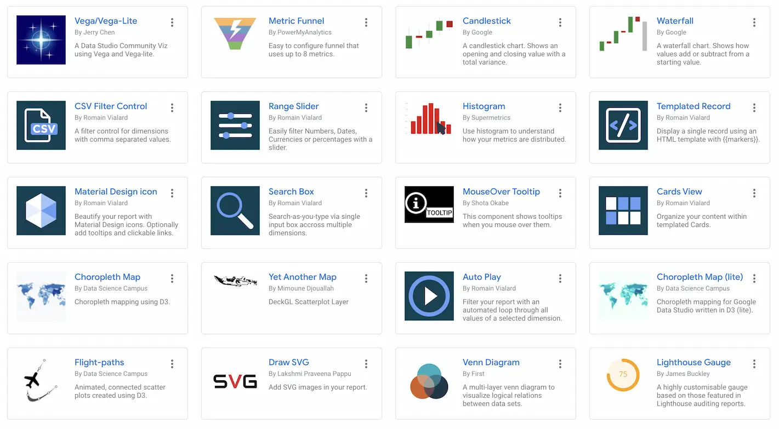
Task: Open more options for Range Slider
Action: click(366, 108)
